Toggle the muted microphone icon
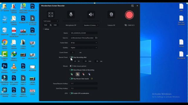188x105 pixels. point(71,15)
